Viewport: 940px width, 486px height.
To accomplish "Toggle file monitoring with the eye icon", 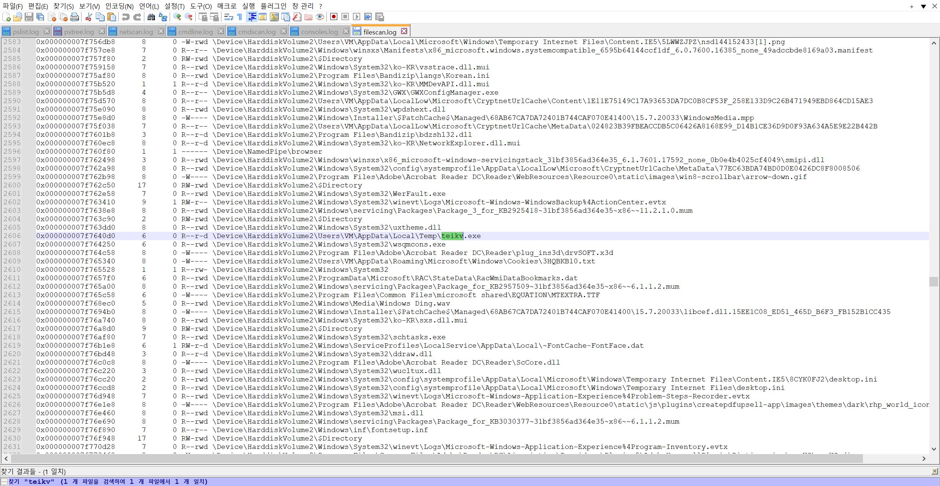I will point(320,17).
